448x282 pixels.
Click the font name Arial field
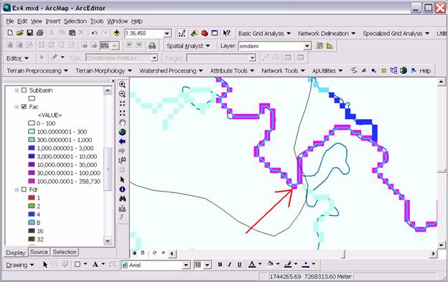click(156, 265)
